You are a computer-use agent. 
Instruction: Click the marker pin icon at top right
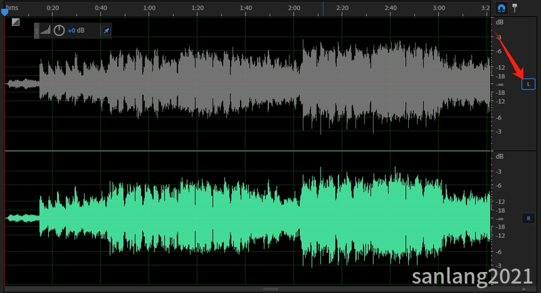[515, 8]
